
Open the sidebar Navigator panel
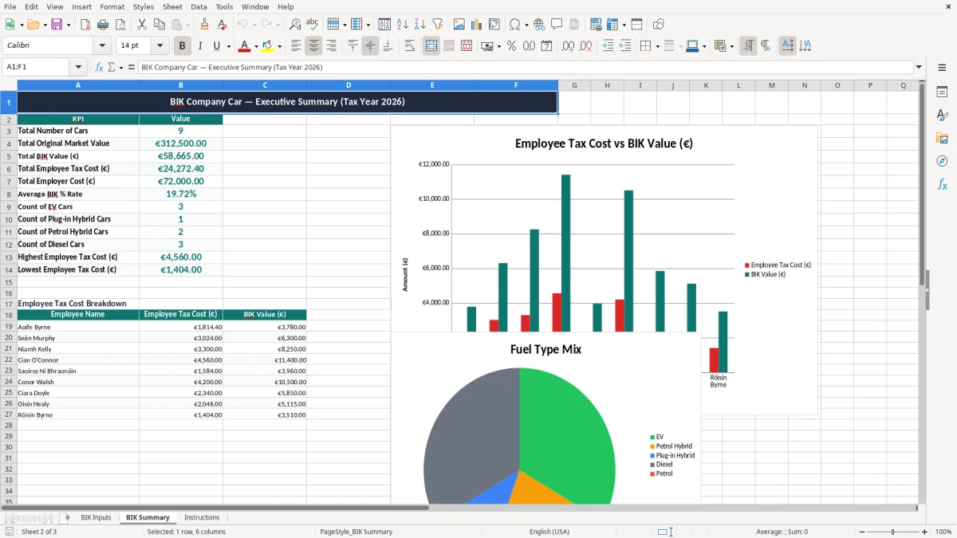click(x=942, y=161)
